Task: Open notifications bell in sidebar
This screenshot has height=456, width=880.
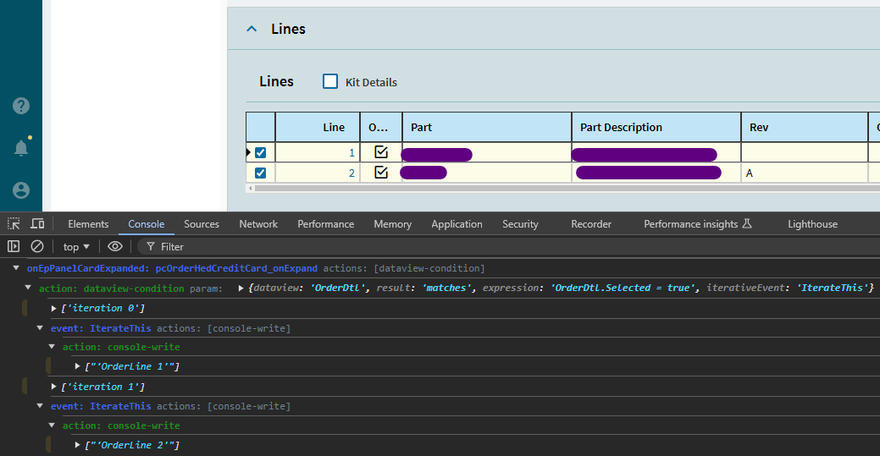Action: pyautogui.click(x=21, y=148)
